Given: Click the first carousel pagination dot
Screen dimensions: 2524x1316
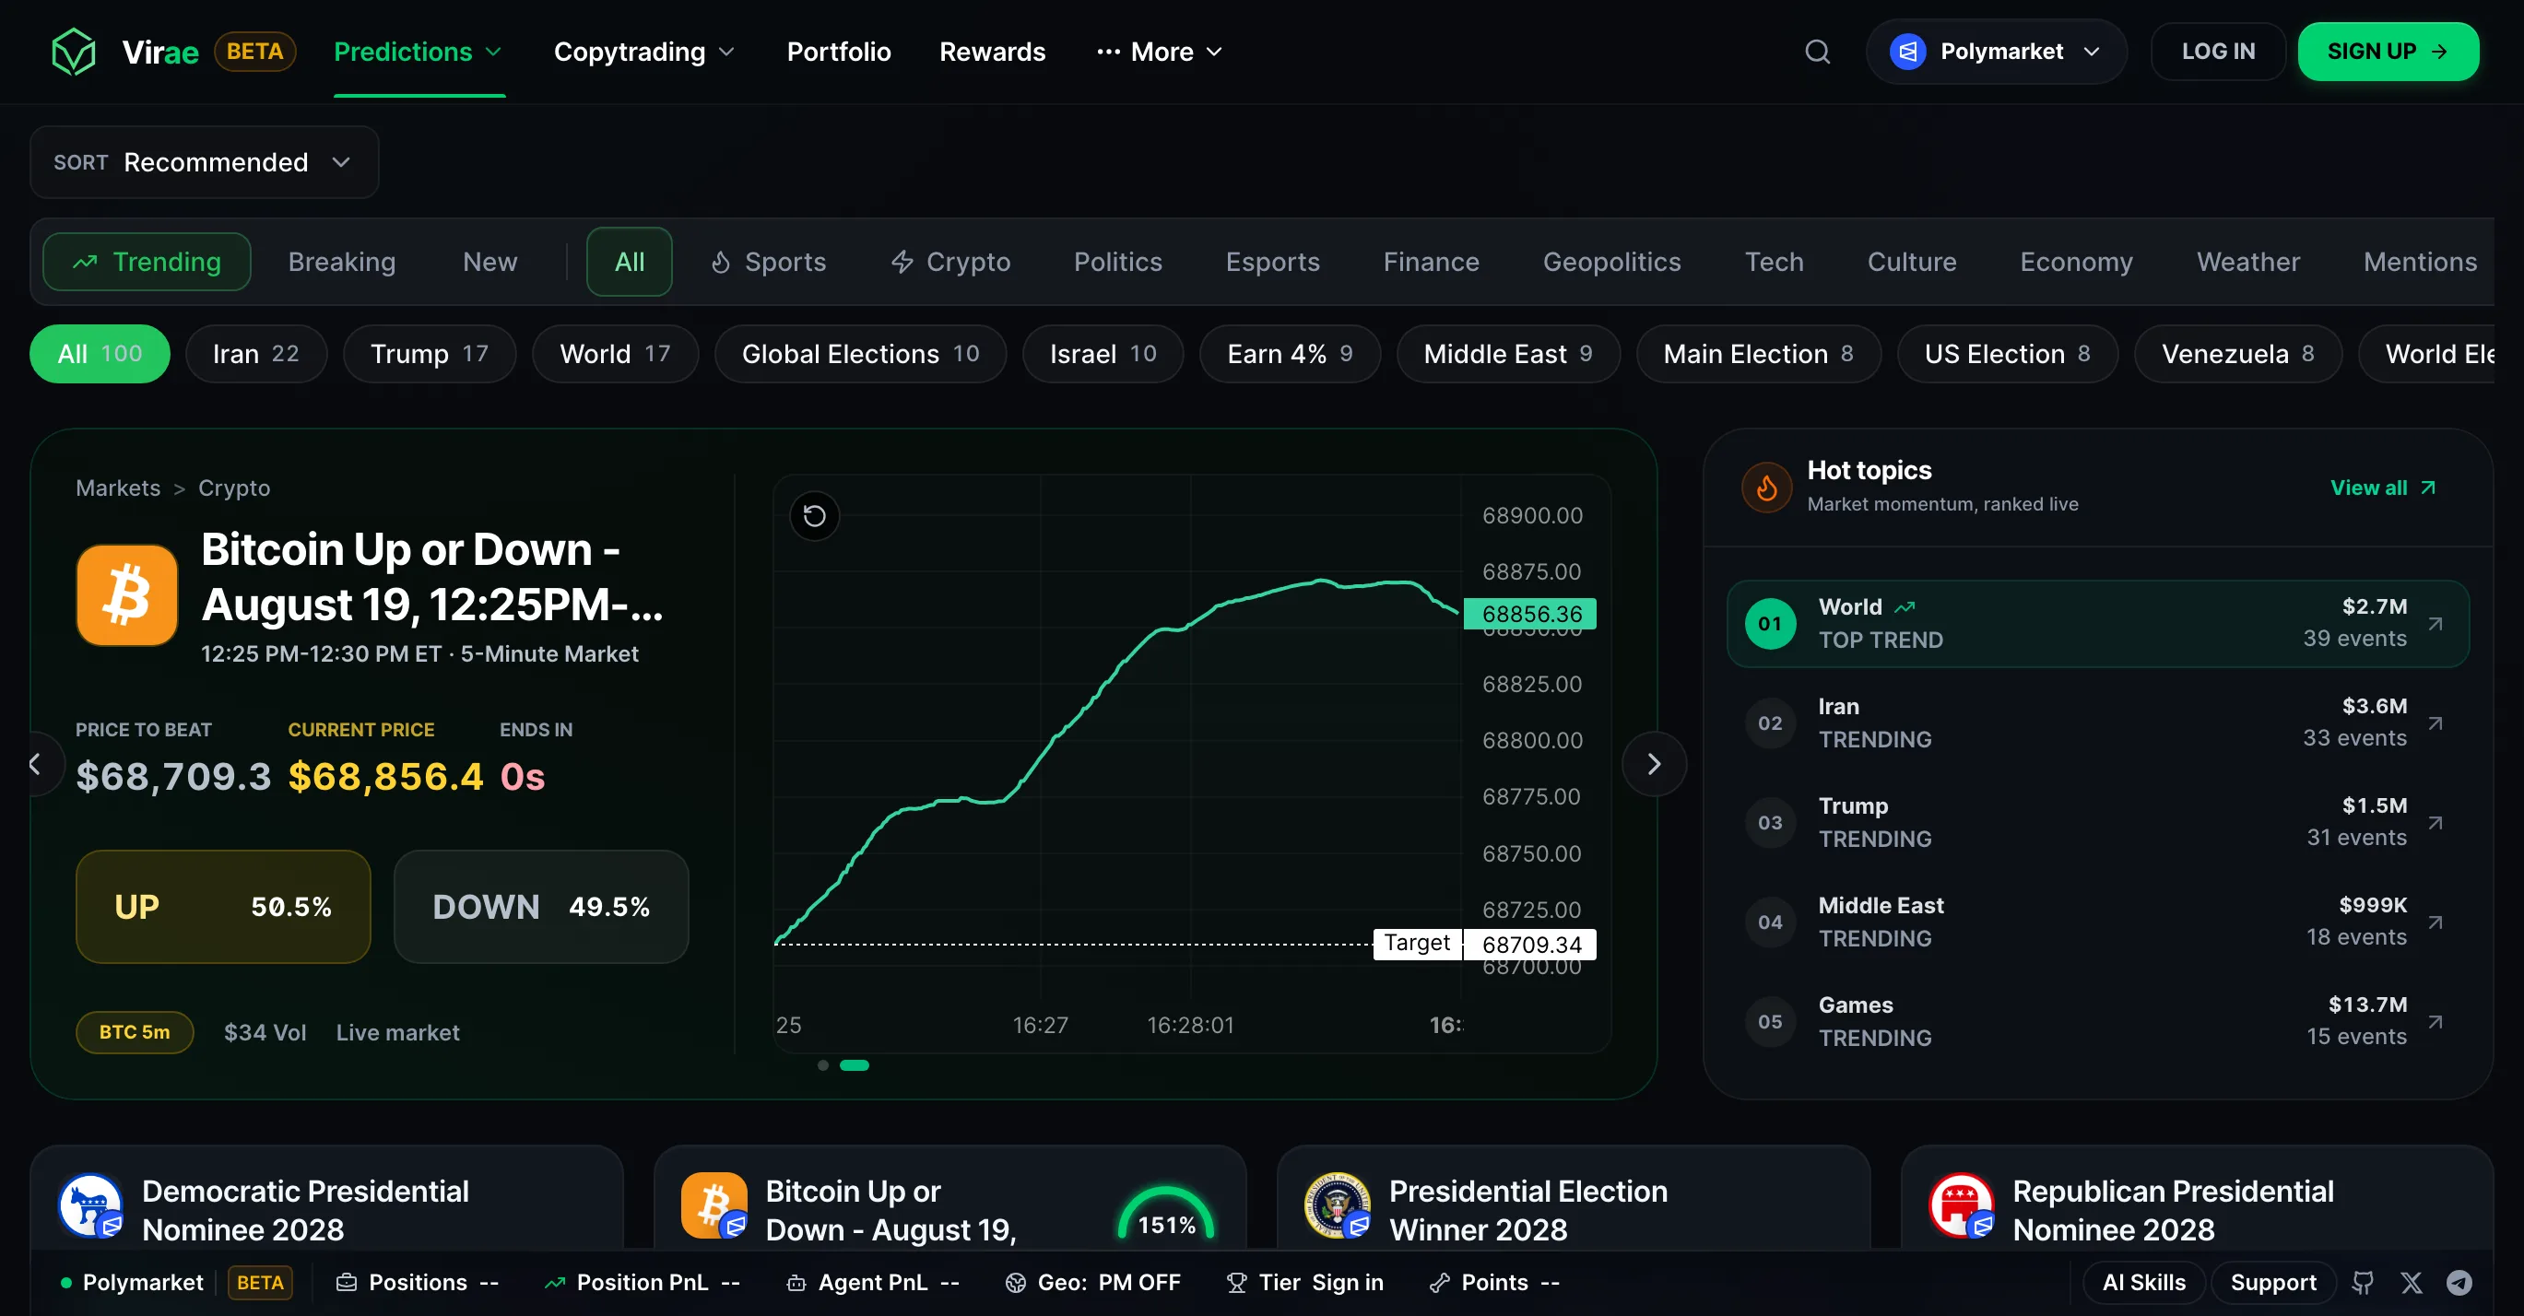Looking at the screenshot, I should click(823, 1065).
